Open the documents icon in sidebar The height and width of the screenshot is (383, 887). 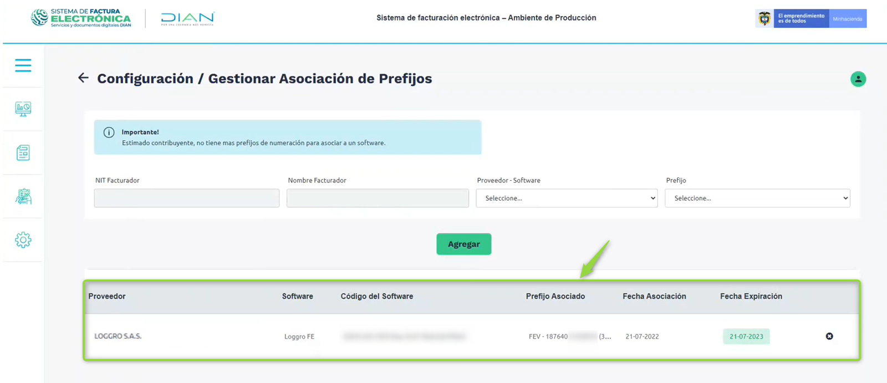23,153
